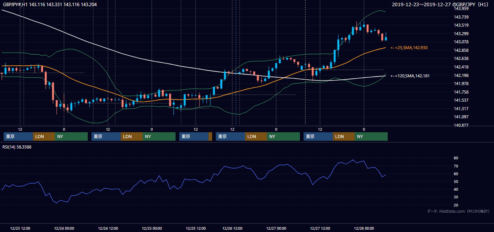Click the rightmost LDN session block

coord(344,136)
